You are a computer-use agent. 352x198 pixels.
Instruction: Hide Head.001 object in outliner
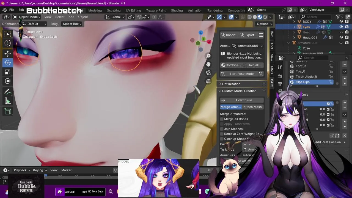[x=341, y=37]
